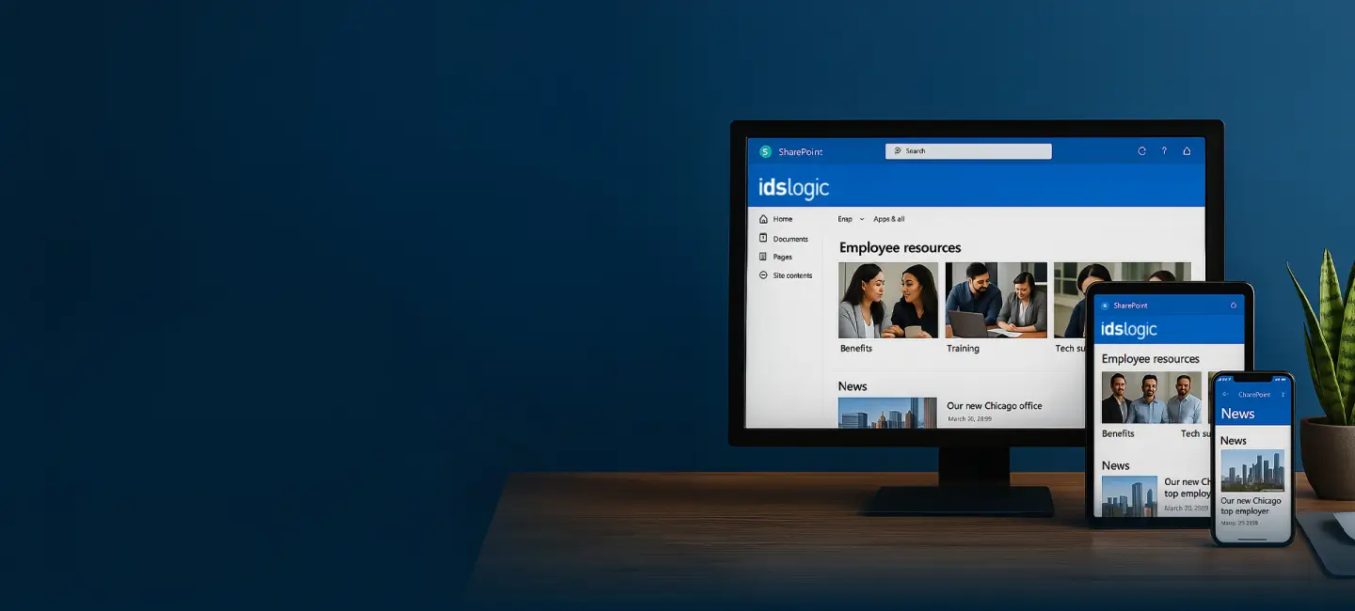Click the March date under the monitor news headline

click(x=968, y=419)
